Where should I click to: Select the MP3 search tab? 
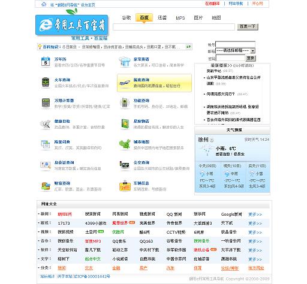(x=180, y=18)
